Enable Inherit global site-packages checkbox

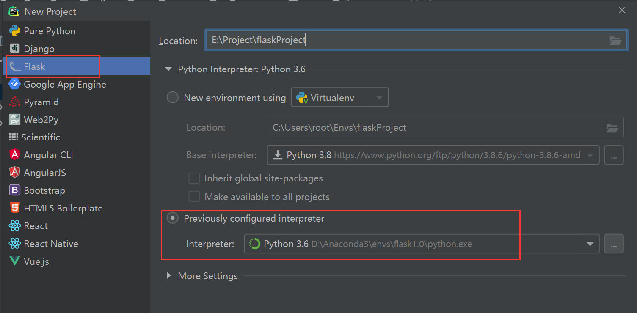[x=194, y=178]
